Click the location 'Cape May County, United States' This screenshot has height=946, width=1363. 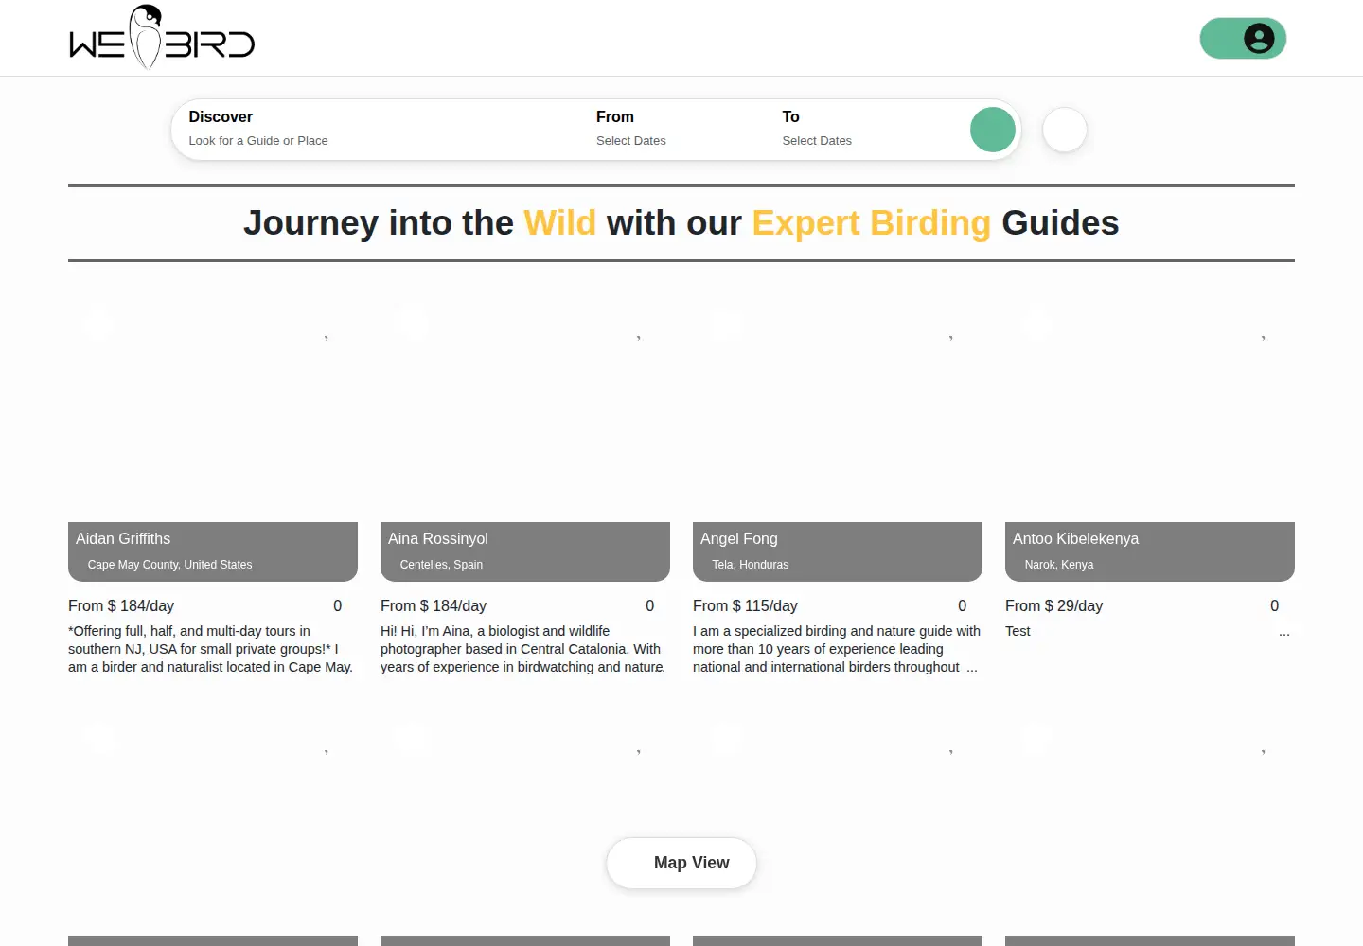[x=170, y=565]
